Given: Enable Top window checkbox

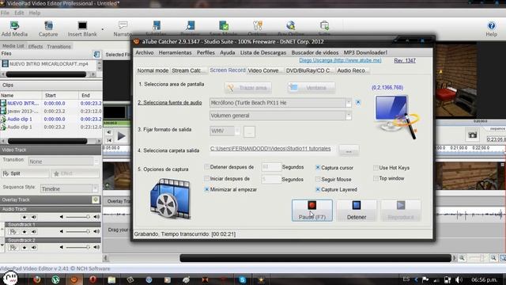Looking at the screenshot, I should 376,178.
